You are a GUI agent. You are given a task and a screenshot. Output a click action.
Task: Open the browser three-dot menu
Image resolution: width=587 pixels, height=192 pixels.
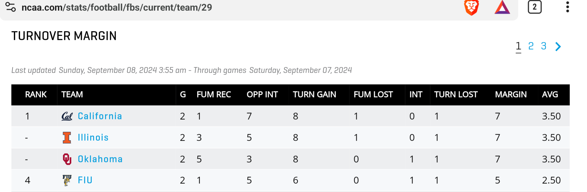pos(567,7)
